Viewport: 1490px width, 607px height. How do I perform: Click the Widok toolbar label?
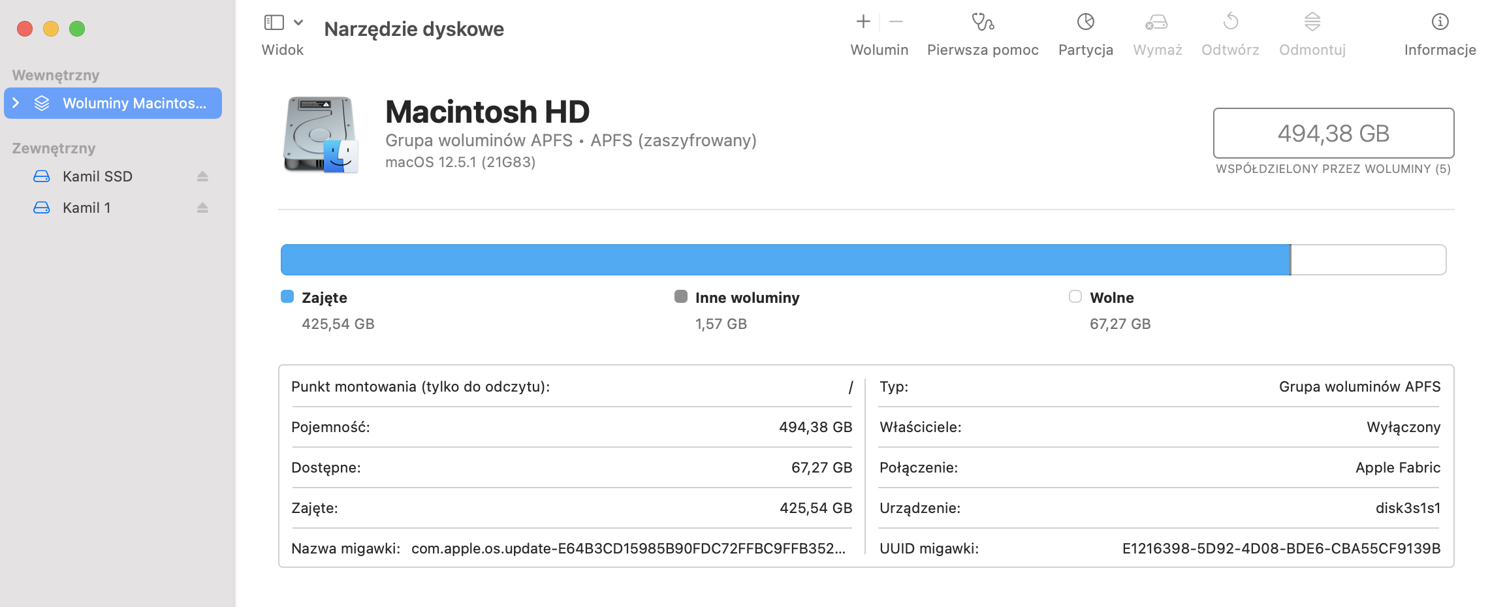pyautogui.click(x=283, y=50)
